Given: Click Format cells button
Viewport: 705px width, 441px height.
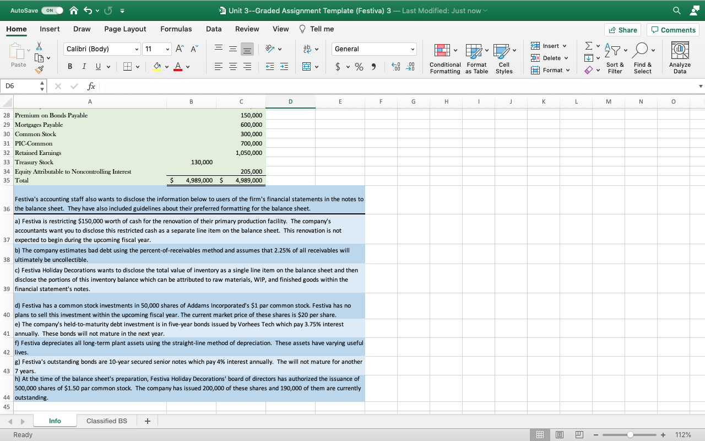Looking at the screenshot, I should 550,70.
